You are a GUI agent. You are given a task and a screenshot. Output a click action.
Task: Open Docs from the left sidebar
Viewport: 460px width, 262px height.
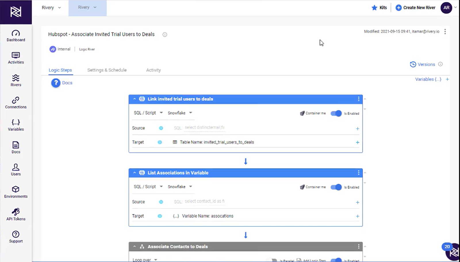coord(16,148)
